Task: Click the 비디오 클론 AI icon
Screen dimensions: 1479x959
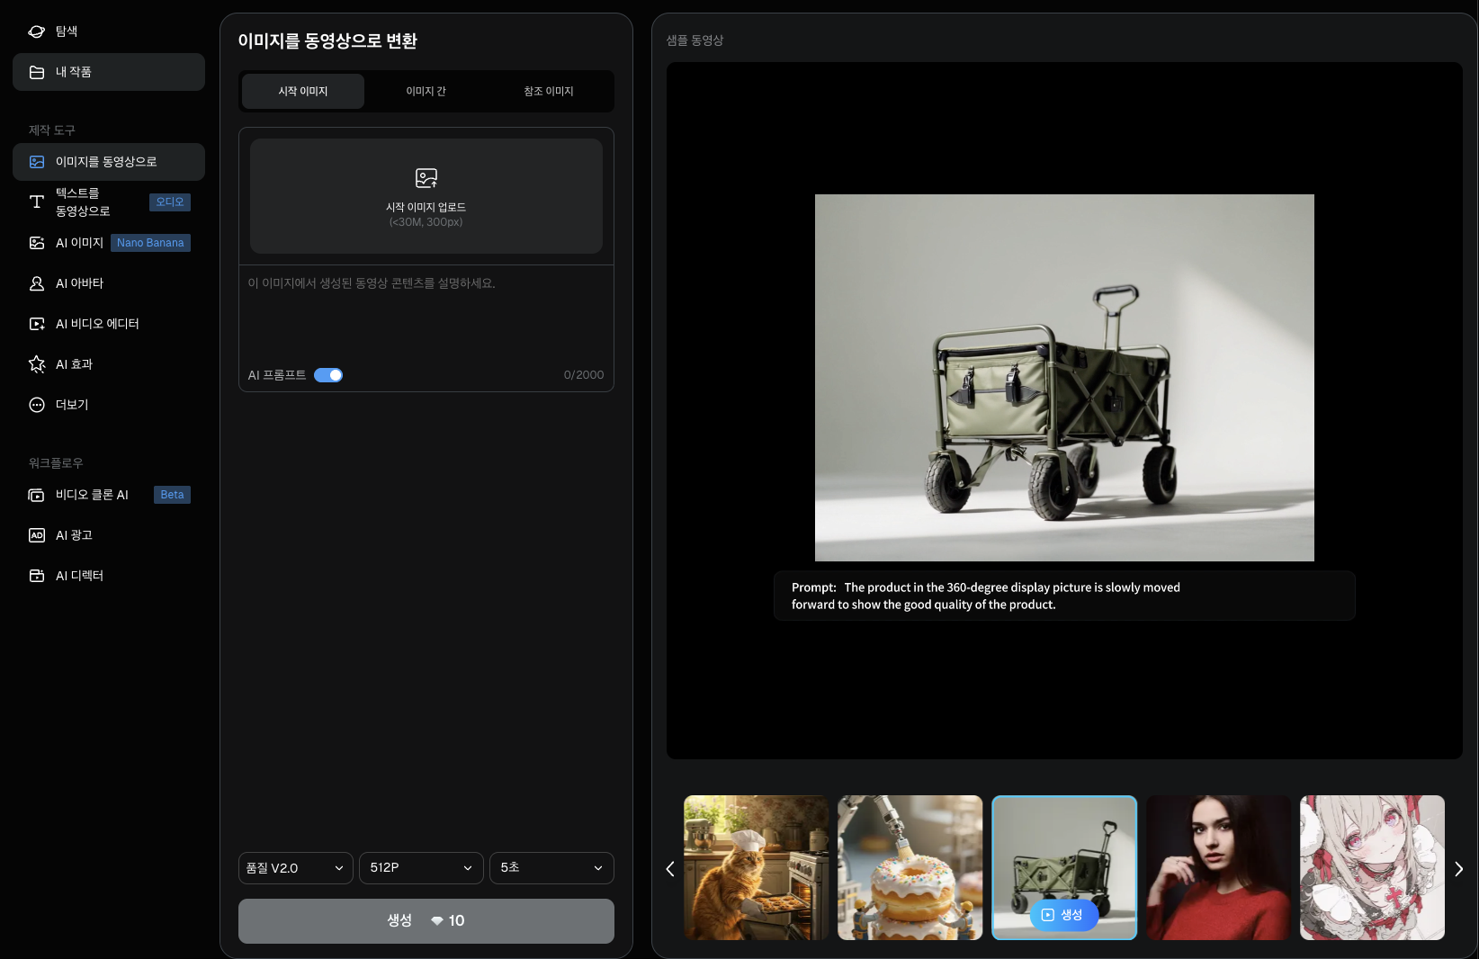Action: pyautogui.click(x=37, y=495)
